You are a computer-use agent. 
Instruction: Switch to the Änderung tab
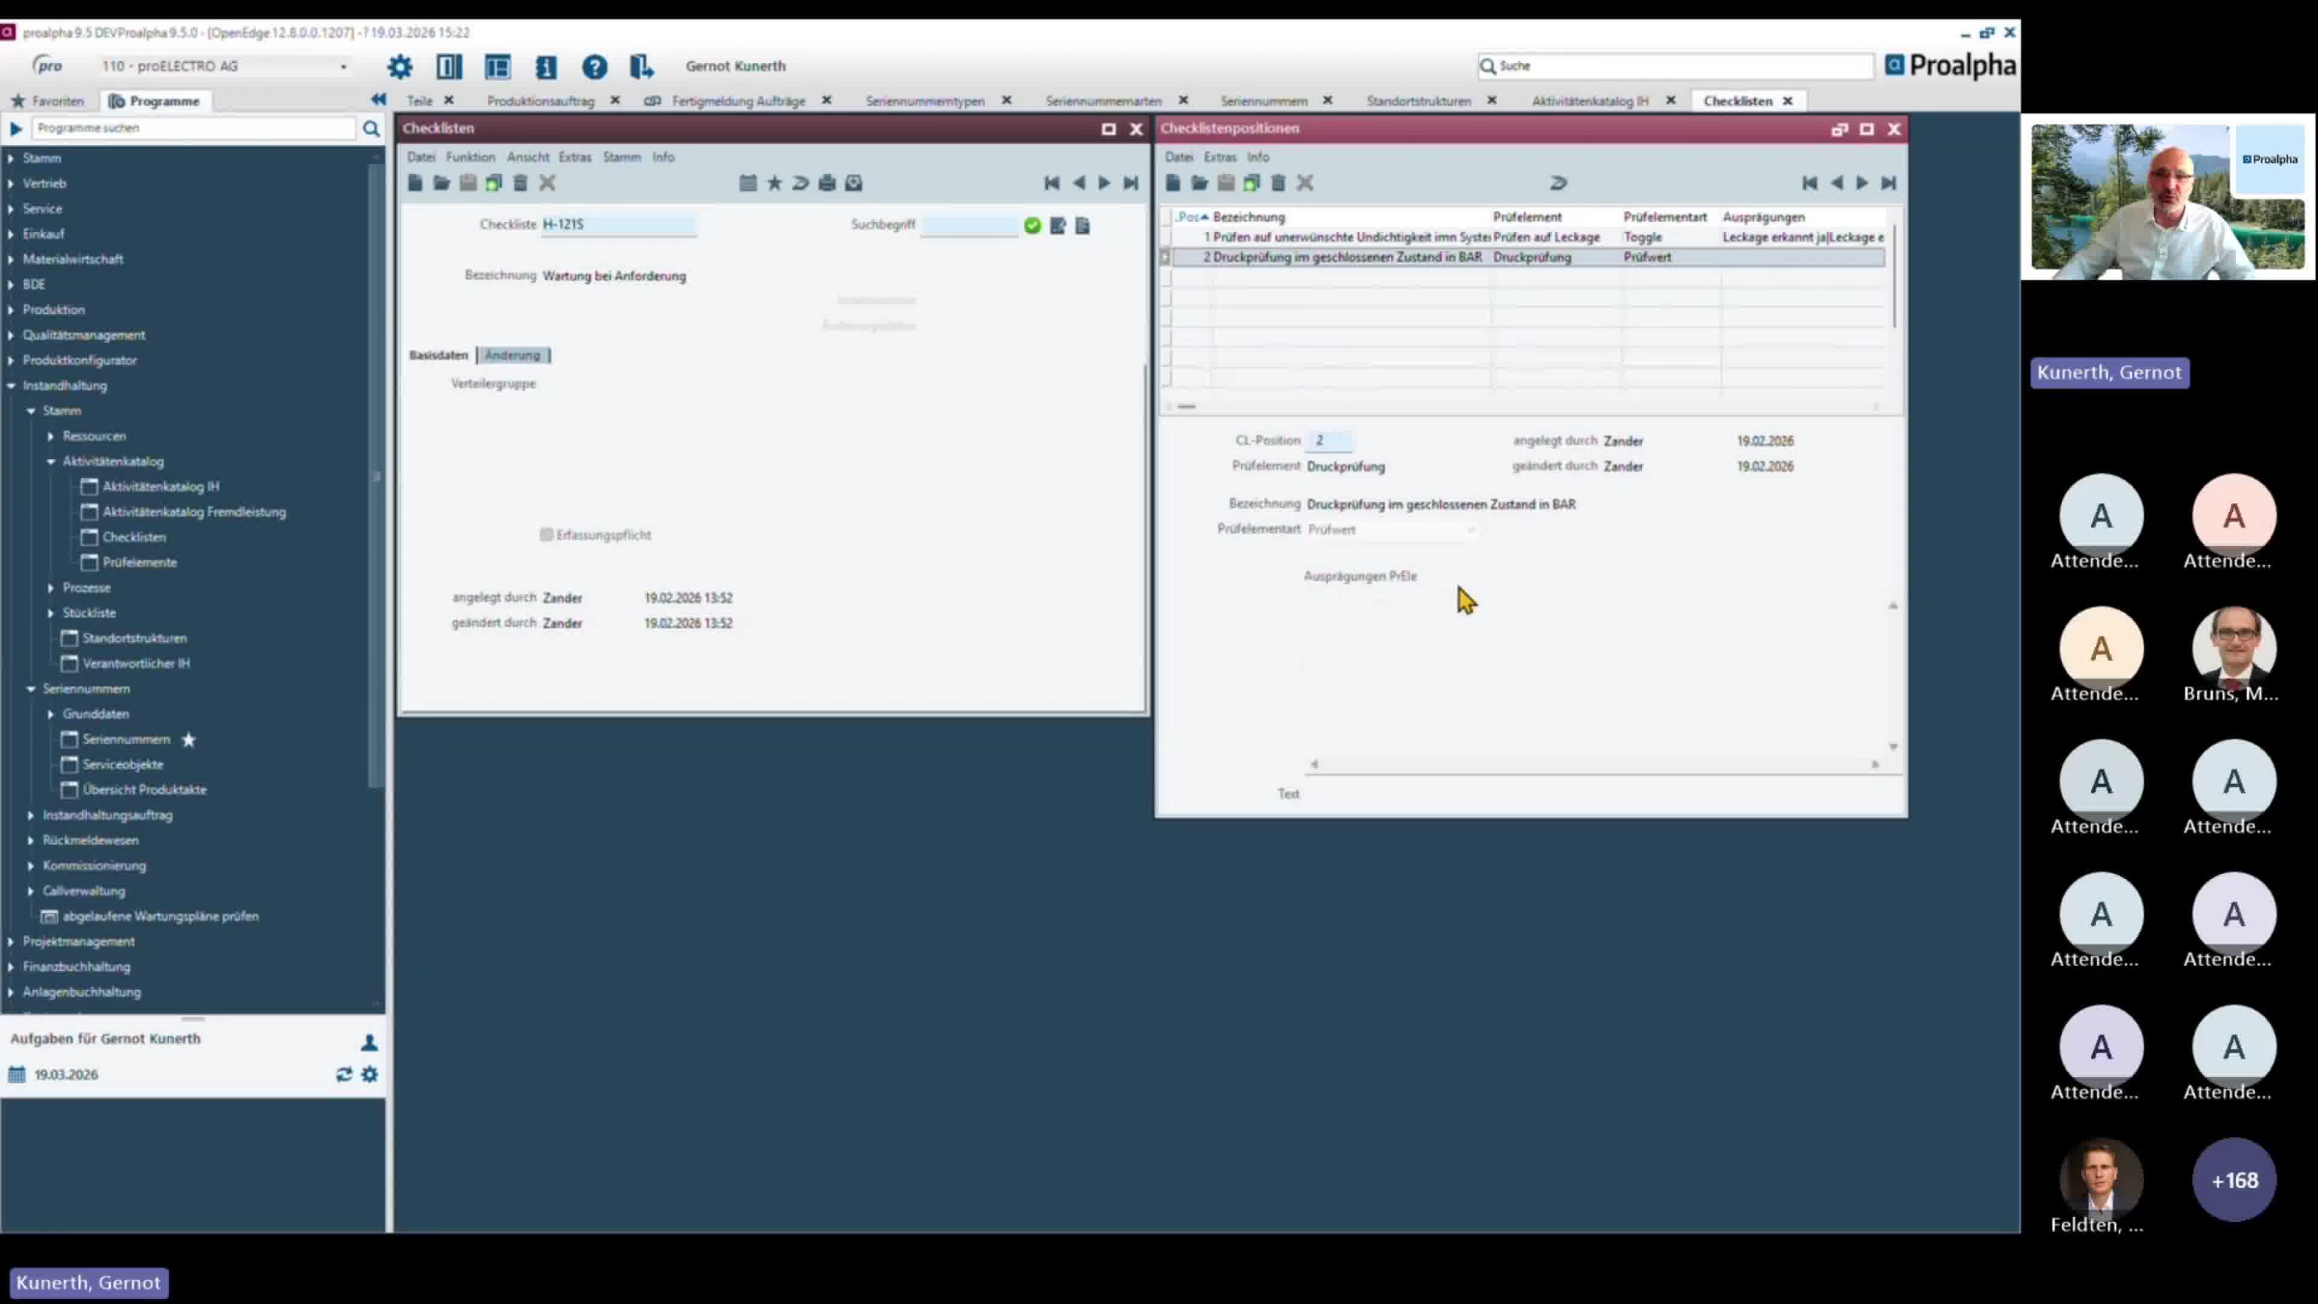513,356
